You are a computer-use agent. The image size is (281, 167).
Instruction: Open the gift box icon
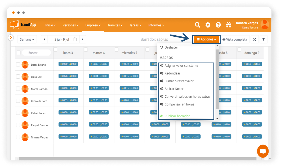click(228, 25)
